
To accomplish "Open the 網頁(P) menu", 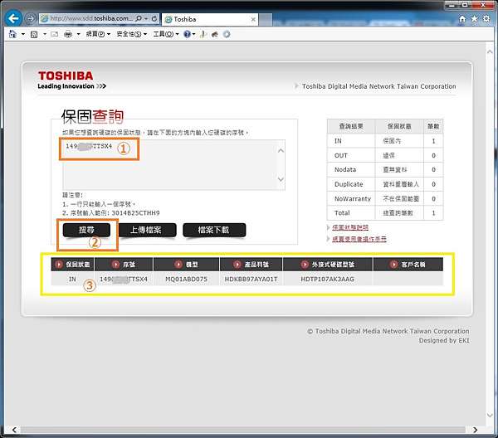I will 98,34.
